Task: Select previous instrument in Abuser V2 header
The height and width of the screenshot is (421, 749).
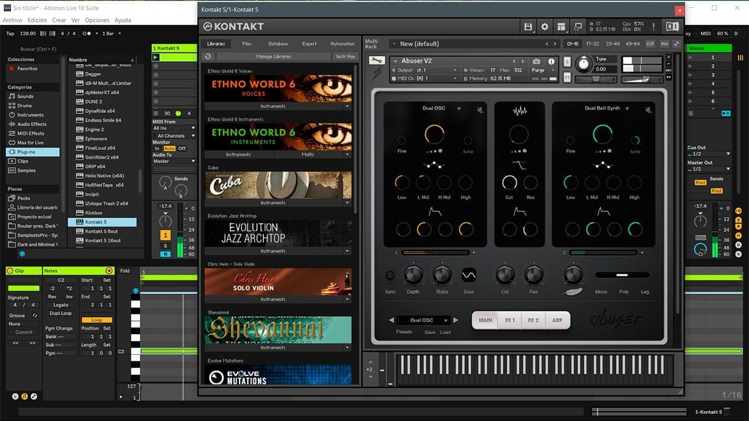Action: tap(514, 61)
